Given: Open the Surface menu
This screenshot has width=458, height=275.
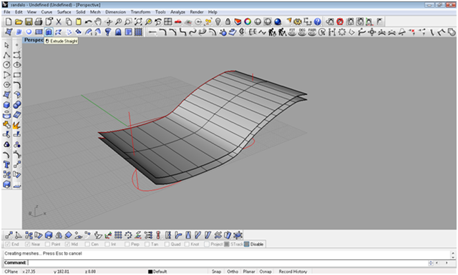Looking at the screenshot, I should click(x=64, y=12).
